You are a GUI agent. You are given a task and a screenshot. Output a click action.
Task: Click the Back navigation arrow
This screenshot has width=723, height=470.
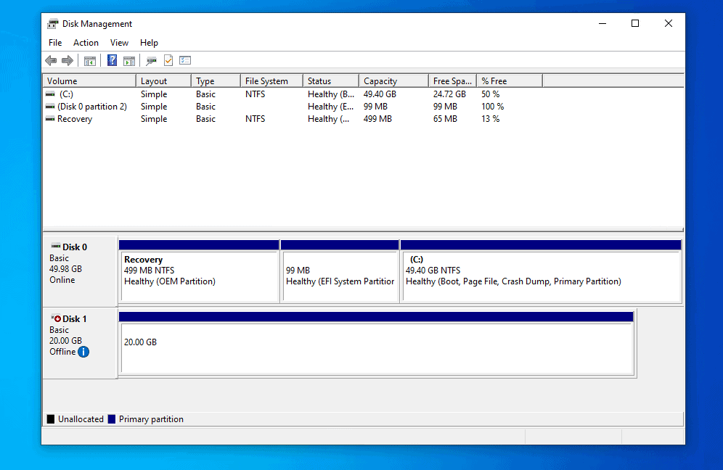51,60
